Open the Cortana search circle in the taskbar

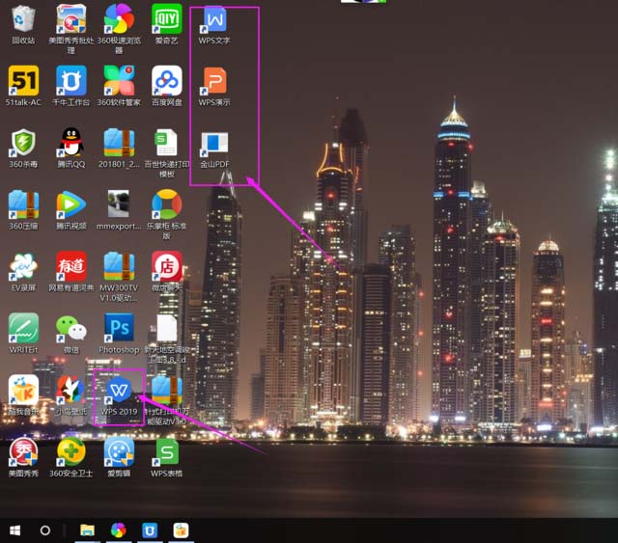(x=44, y=530)
